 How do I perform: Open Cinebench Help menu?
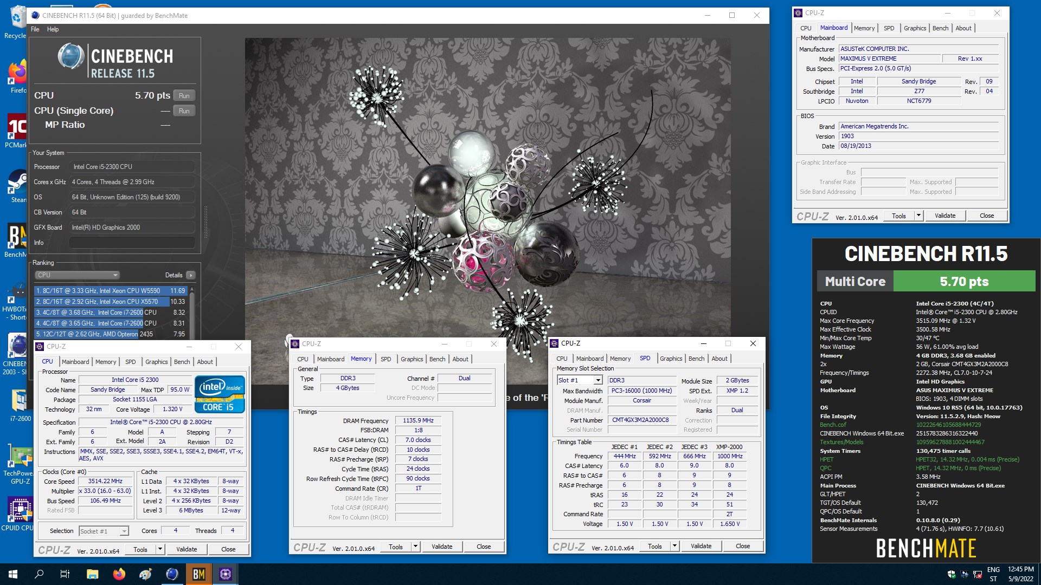(53, 29)
